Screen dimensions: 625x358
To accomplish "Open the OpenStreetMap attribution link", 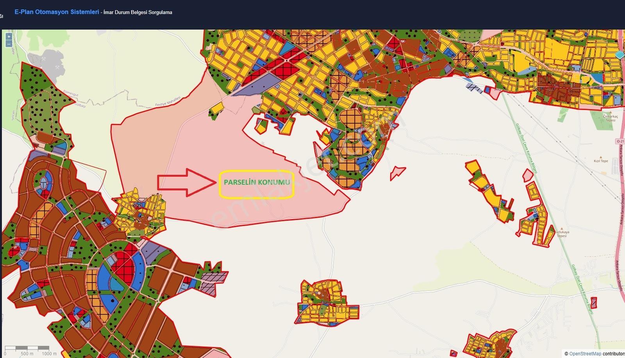I will point(585,354).
